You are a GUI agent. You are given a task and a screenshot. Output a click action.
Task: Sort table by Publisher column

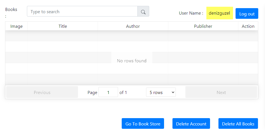(x=203, y=26)
